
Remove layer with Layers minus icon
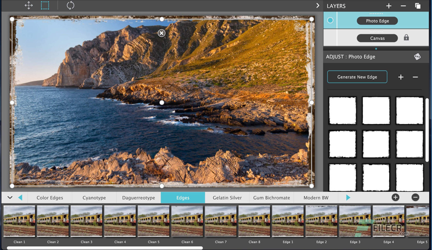pyautogui.click(x=404, y=6)
